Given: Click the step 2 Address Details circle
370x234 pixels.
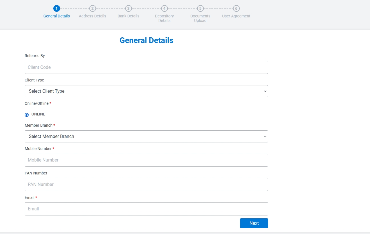Looking at the screenshot, I should click(x=92, y=8).
